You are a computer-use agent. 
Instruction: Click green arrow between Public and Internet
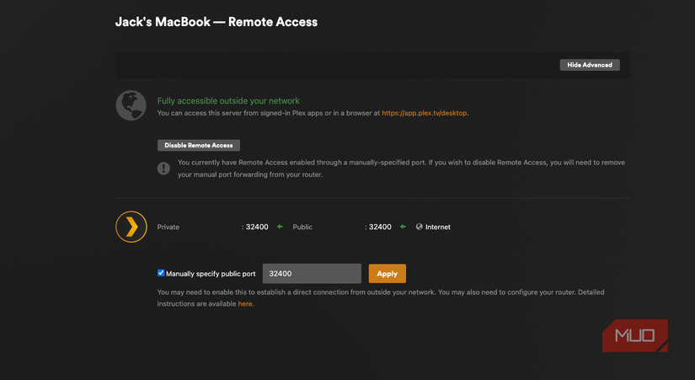(x=403, y=227)
